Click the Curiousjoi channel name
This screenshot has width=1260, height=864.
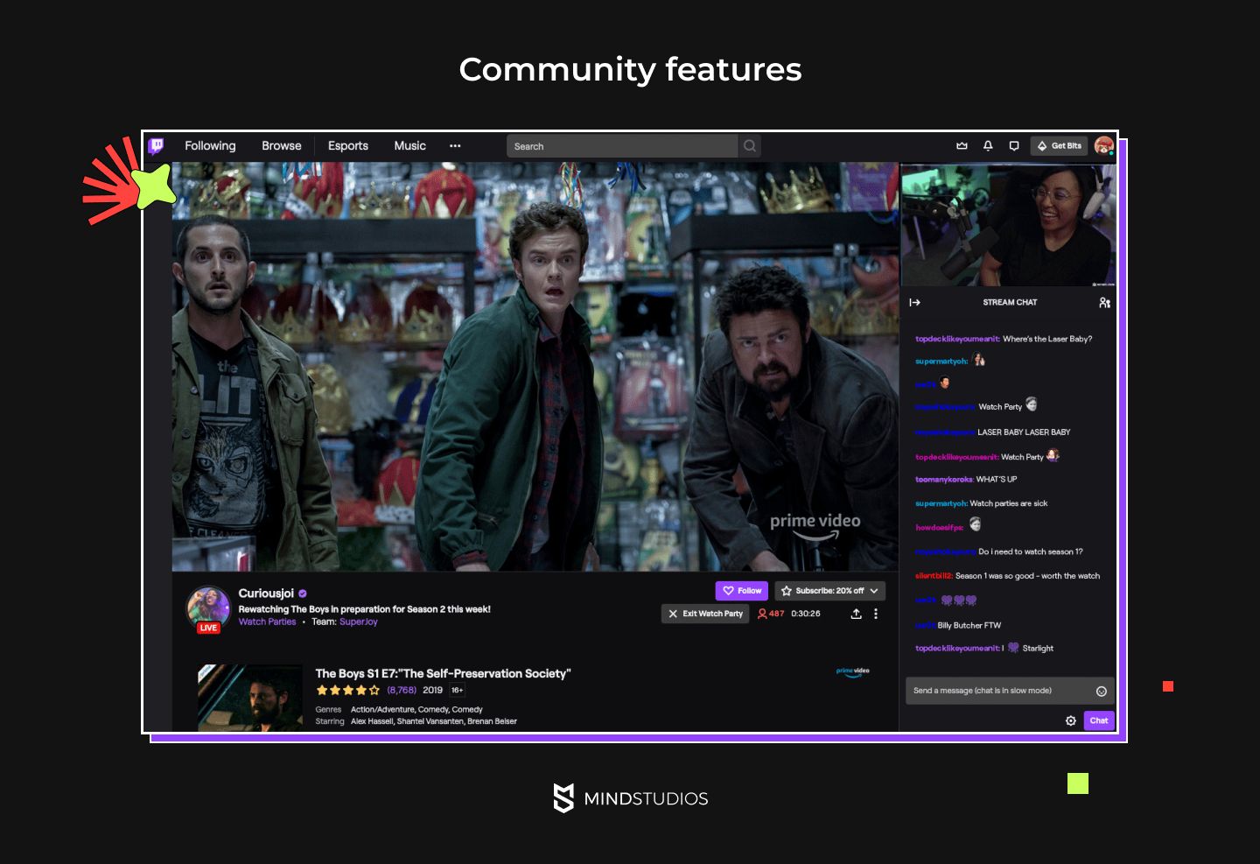(266, 593)
